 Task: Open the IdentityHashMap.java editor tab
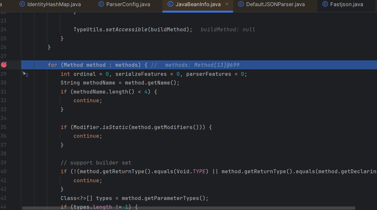tap(54, 5)
